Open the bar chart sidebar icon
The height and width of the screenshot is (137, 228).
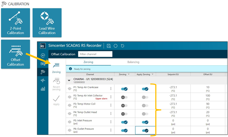click(x=43, y=88)
